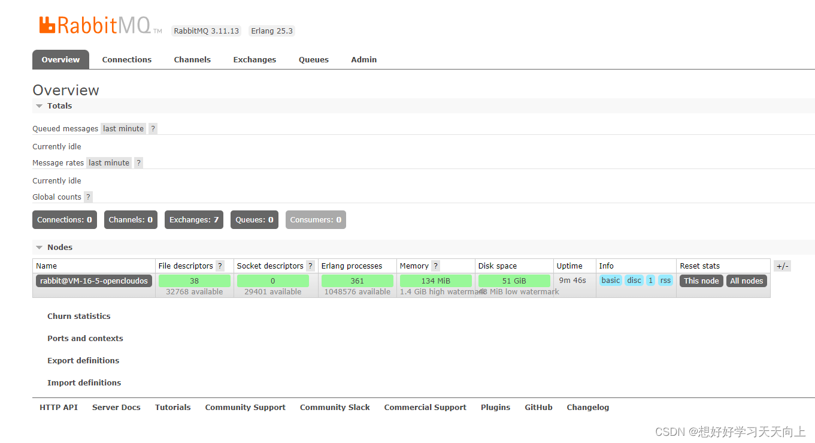
Task: Click the RabbitMQ logo
Action: pos(100,25)
